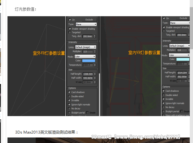Open the Units dropdown in outdoor (室外) panel
Screen dimensions: 193x143
pyautogui.click(x=86, y=47)
